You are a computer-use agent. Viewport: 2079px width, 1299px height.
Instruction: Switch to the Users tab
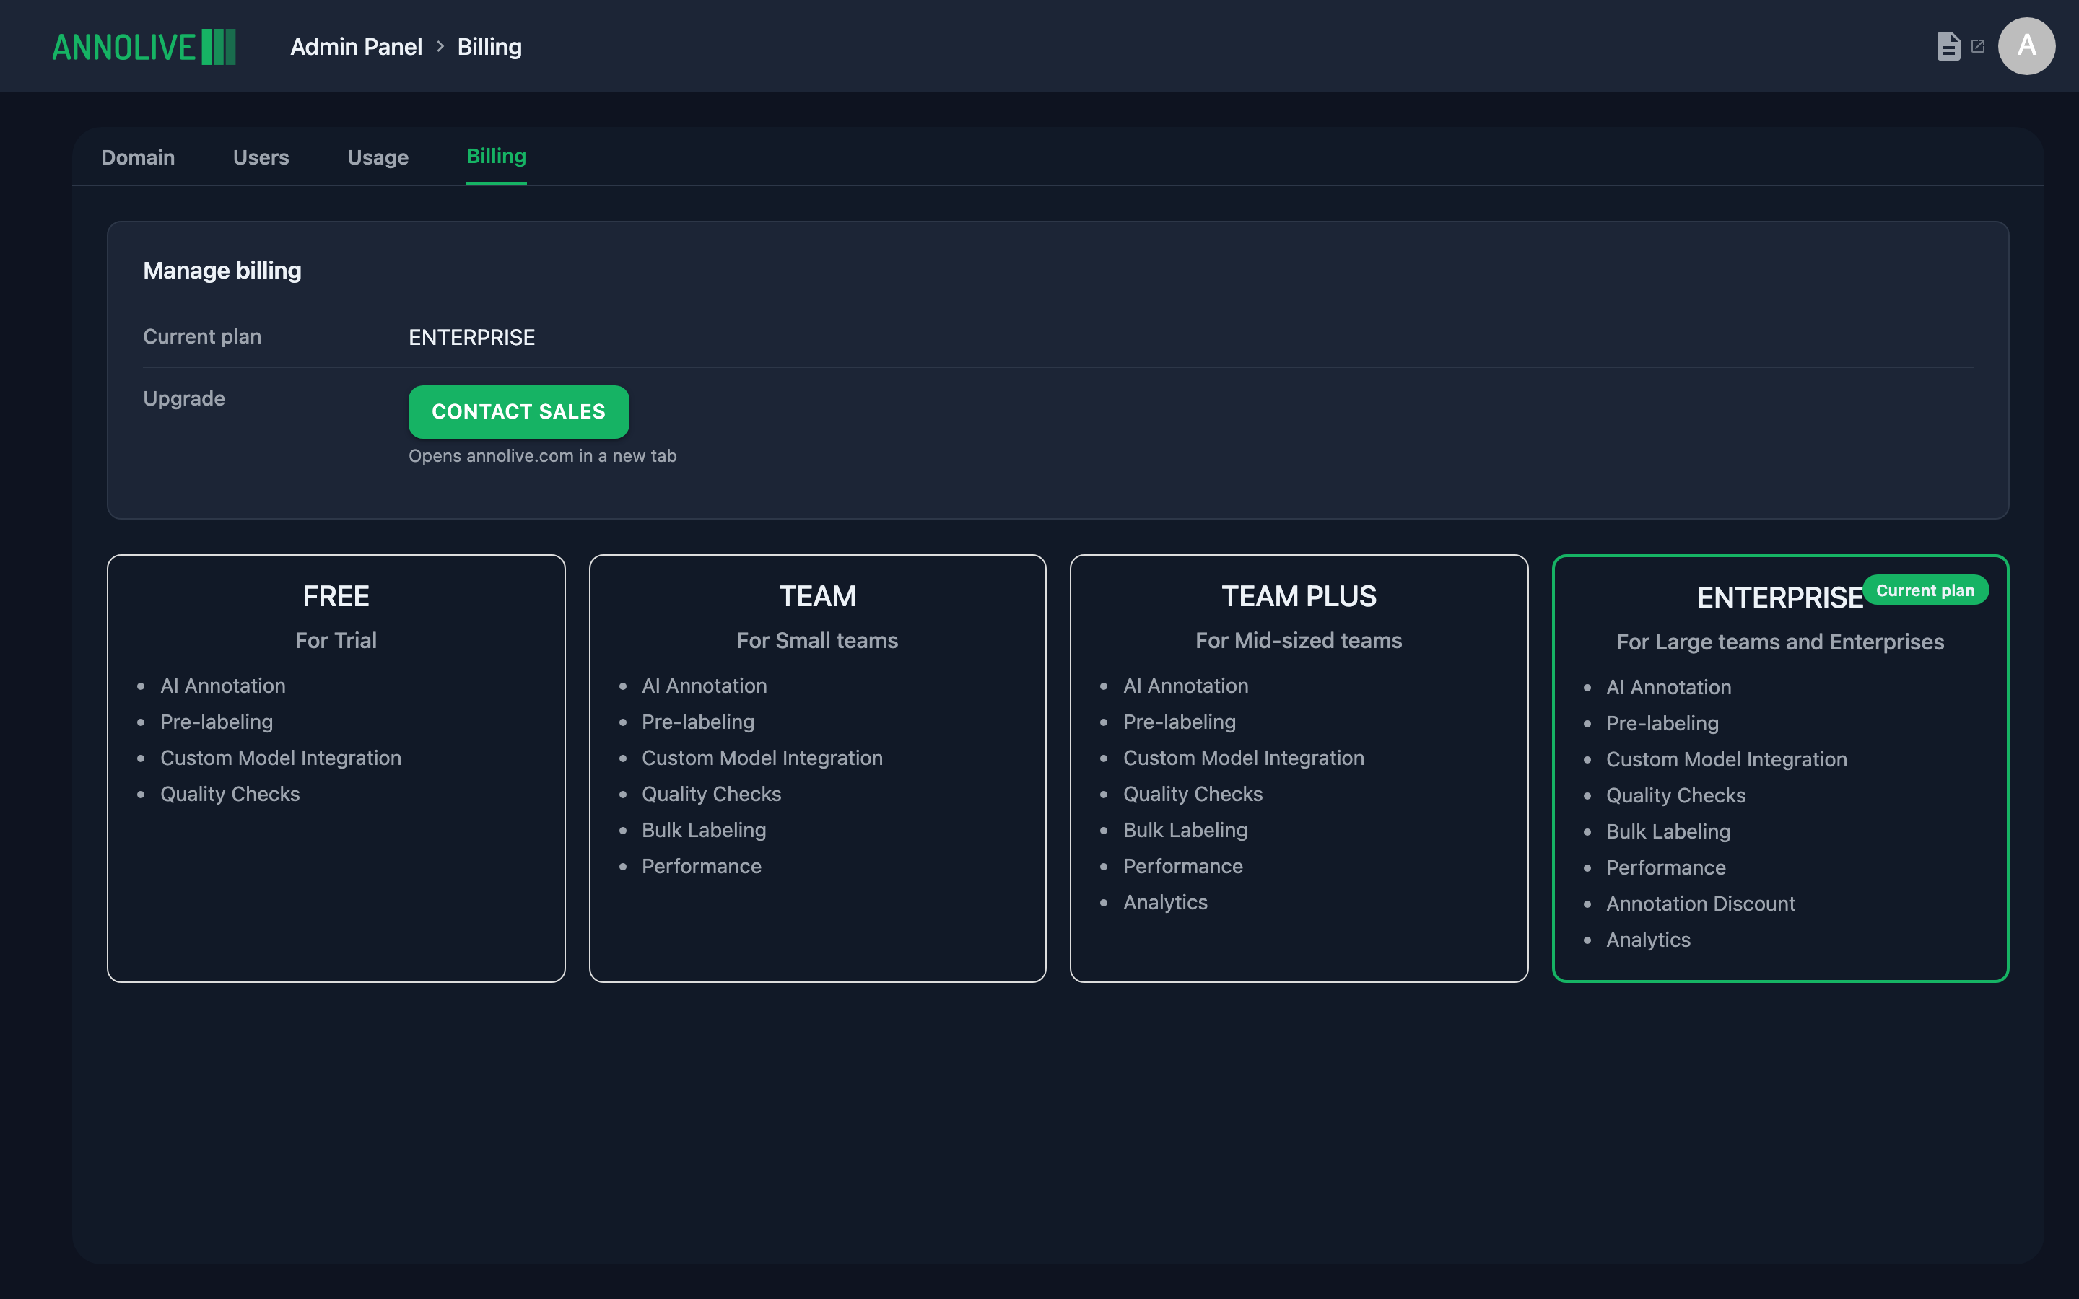pos(261,157)
